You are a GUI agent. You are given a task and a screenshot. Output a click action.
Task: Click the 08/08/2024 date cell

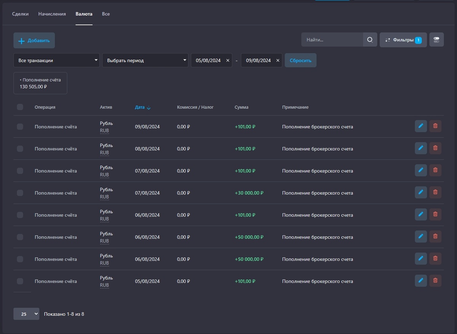coord(147,149)
